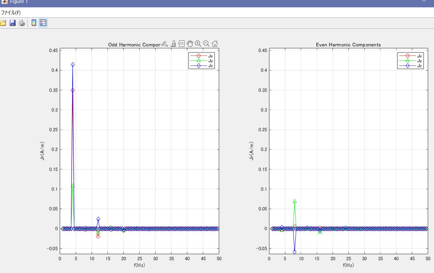Click the Even Harmonic Components title
This screenshot has height=273, width=434.
(348, 45)
